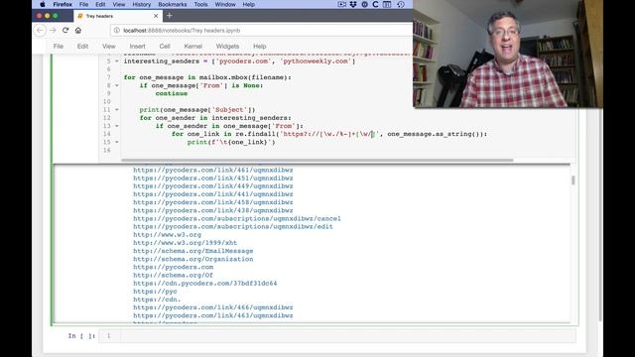Click the horizontal scrollbar of the code cell
Image resolution: width=635 pixels, height=357 pixels.
(x=317, y=161)
